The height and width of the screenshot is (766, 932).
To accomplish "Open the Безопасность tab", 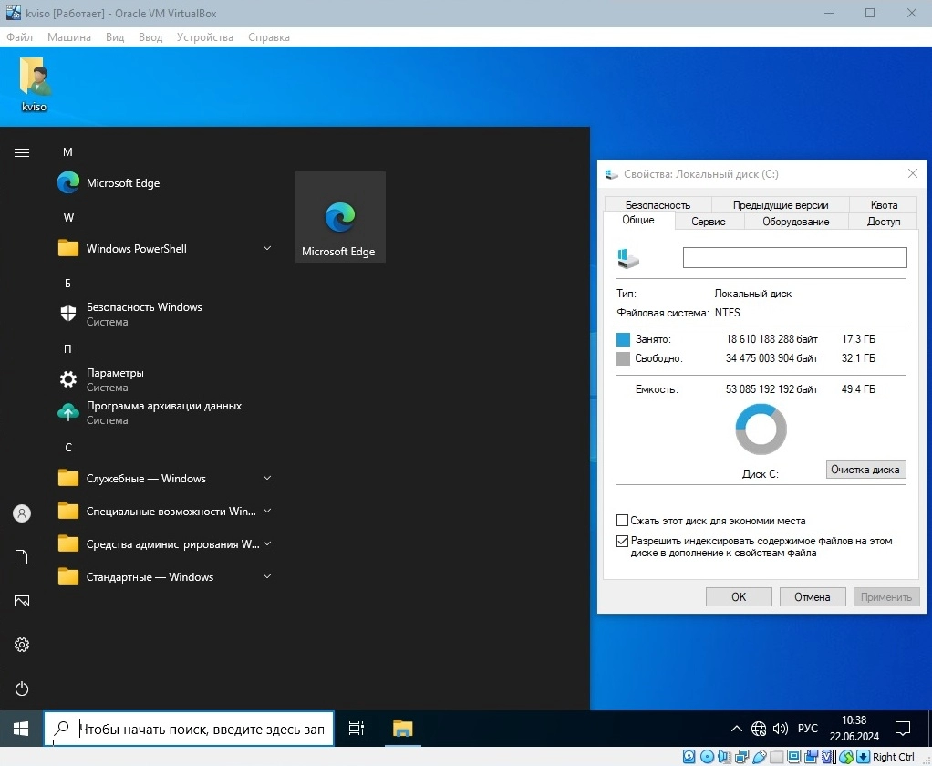I will [658, 205].
